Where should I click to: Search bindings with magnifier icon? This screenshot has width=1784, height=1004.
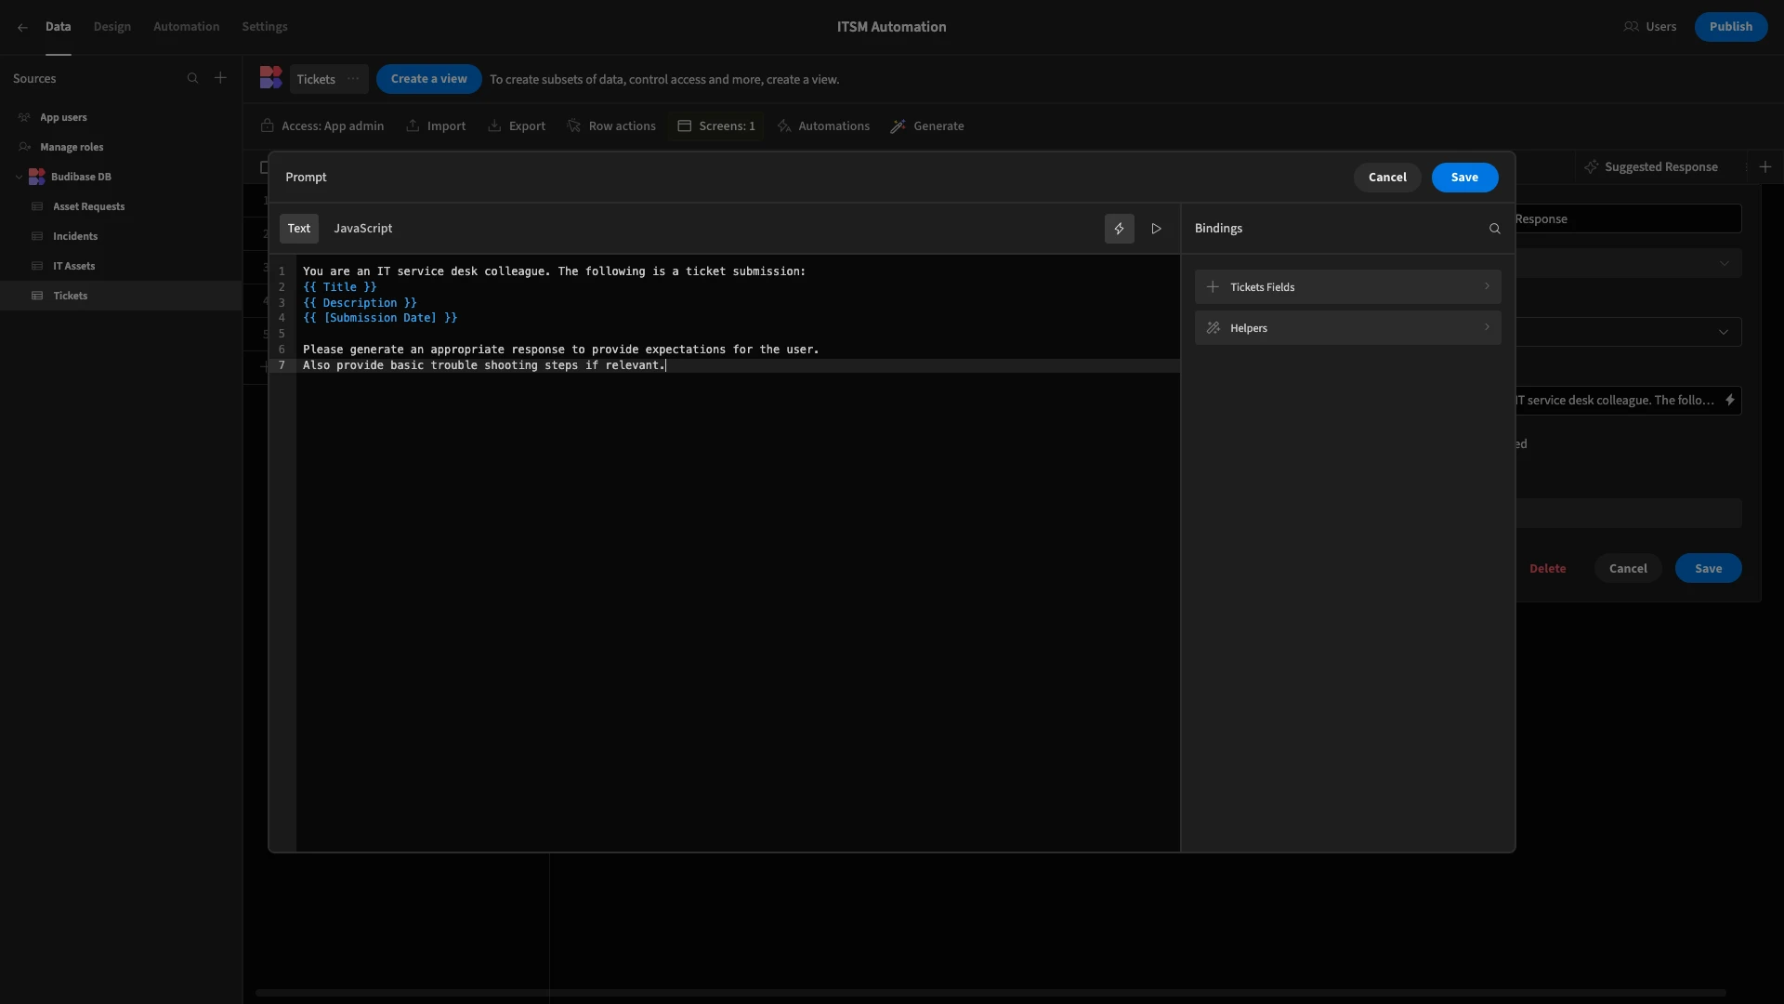tap(1494, 229)
